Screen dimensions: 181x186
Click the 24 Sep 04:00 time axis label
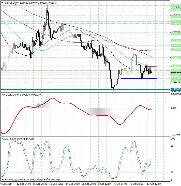73,184
